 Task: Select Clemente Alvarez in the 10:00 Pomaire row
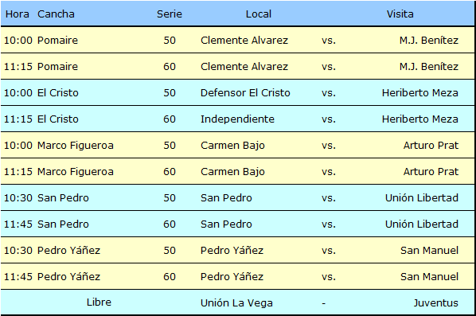click(244, 40)
